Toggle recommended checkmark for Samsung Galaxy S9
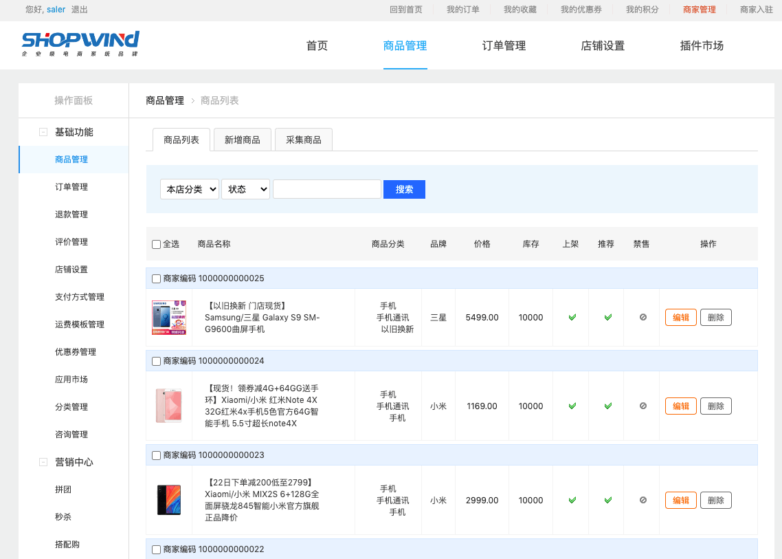This screenshot has width=782, height=559. click(x=607, y=318)
